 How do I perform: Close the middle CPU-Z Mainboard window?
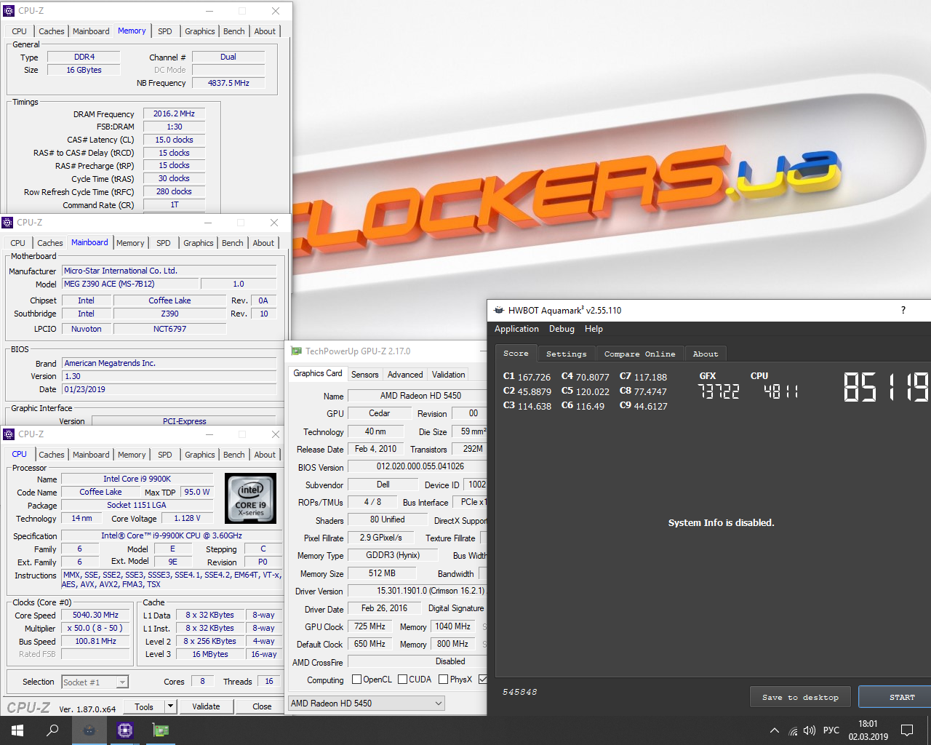point(274,223)
